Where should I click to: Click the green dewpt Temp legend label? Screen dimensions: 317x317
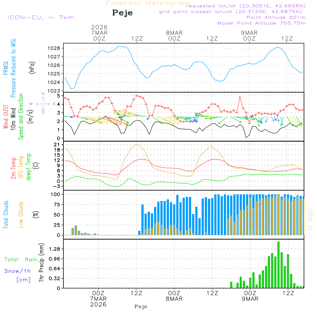tap(29, 167)
